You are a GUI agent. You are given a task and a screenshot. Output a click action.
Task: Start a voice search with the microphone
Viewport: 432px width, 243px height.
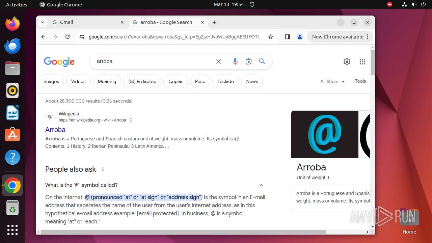pos(235,61)
